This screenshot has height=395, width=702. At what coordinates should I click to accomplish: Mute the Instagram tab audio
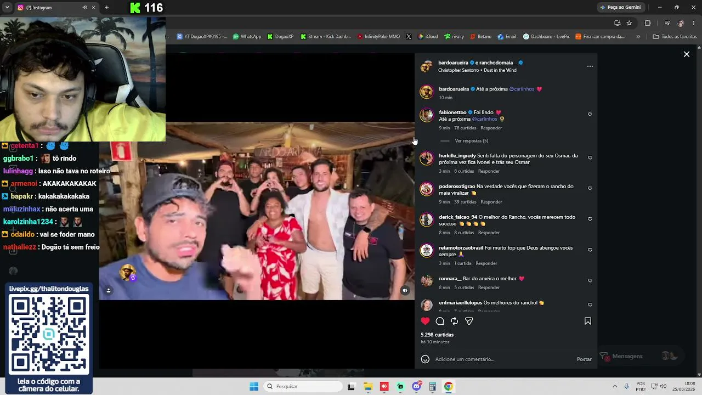[84, 8]
